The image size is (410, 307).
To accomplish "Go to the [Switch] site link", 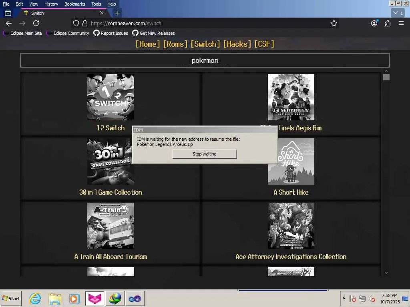I will click(x=205, y=44).
